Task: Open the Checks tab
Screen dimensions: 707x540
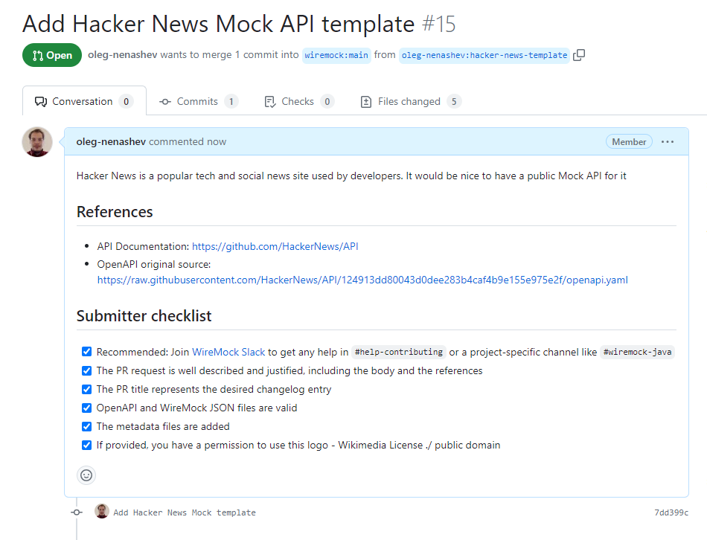Action: click(x=299, y=101)
